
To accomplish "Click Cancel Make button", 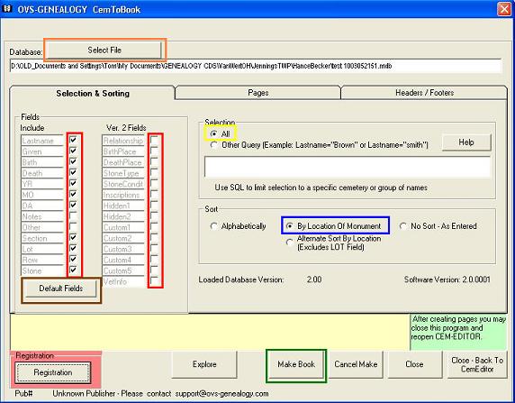I will tap(356, 364).
